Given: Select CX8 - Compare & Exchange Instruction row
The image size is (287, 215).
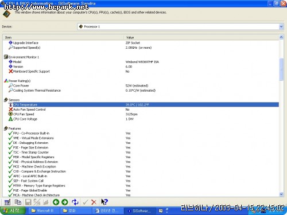Looking at the screenshot, I should point(141,171).
